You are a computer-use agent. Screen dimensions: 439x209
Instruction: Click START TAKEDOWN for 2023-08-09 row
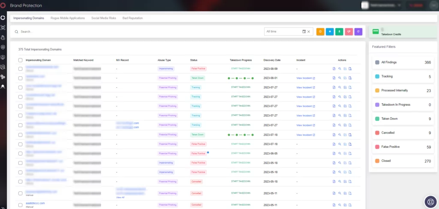click(x=241, y=69)
